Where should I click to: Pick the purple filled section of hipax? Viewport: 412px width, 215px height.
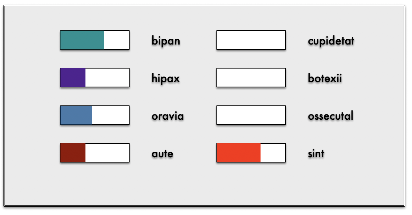pos(73,78)
